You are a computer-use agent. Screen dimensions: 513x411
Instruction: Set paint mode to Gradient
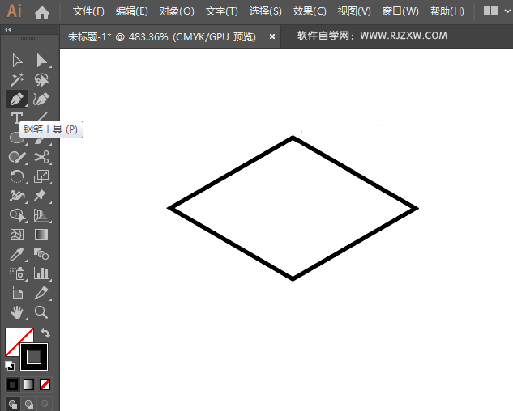pos(29,385)
